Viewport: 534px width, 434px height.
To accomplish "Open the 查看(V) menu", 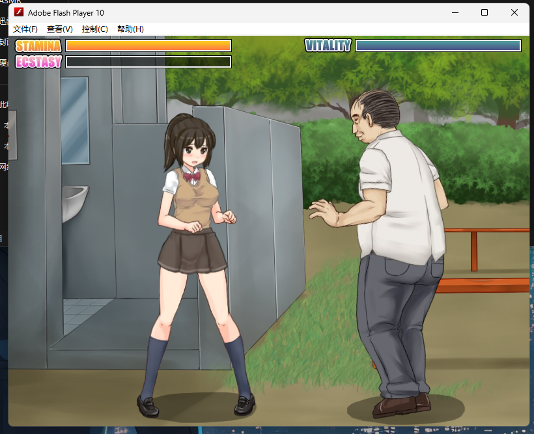I will click(60, 29).
